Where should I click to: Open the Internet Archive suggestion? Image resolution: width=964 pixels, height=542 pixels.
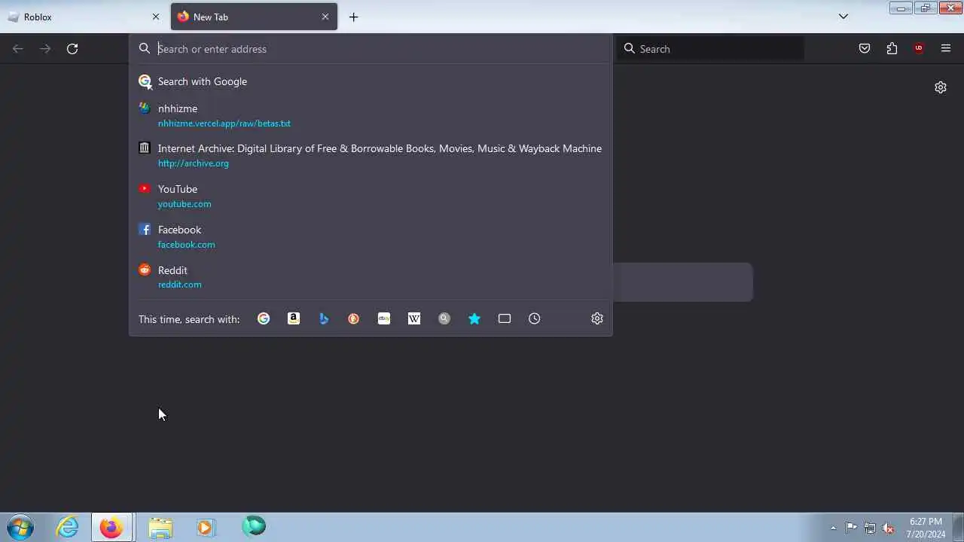371,155
